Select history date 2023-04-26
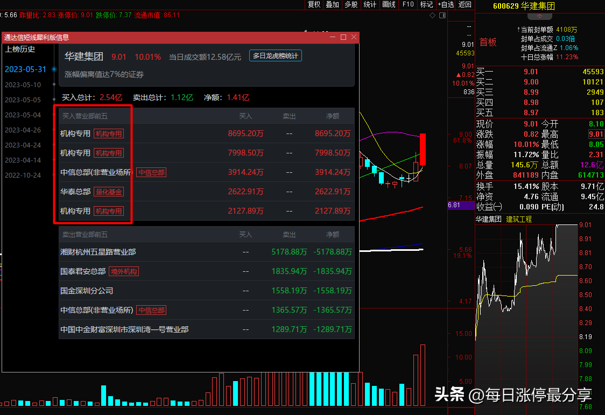This screenshot has width=605, height=415. pos(23,130)
